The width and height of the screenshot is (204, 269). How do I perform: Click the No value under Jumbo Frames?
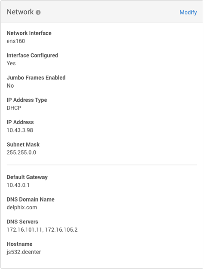point(10,86)
